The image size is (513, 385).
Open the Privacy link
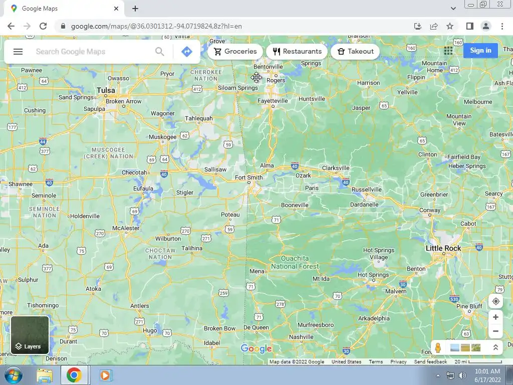click(398, 362)
